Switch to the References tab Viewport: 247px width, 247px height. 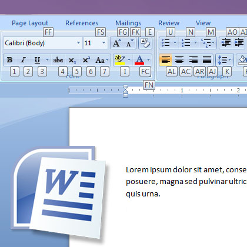(x=82, y=23)
